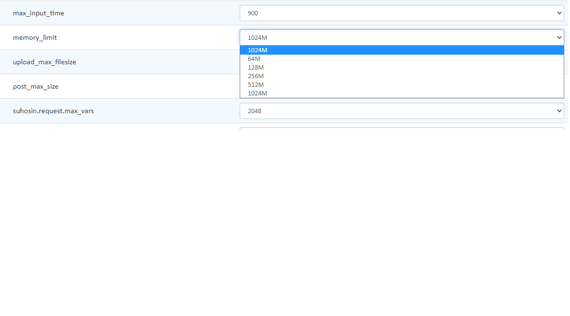The height and width of the screenshot is (316, 570).
Task: Select the highlighted 1024M option
Action: 402,50
